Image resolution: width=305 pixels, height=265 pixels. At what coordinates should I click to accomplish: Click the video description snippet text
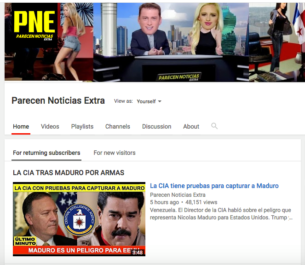coord(221,214)
